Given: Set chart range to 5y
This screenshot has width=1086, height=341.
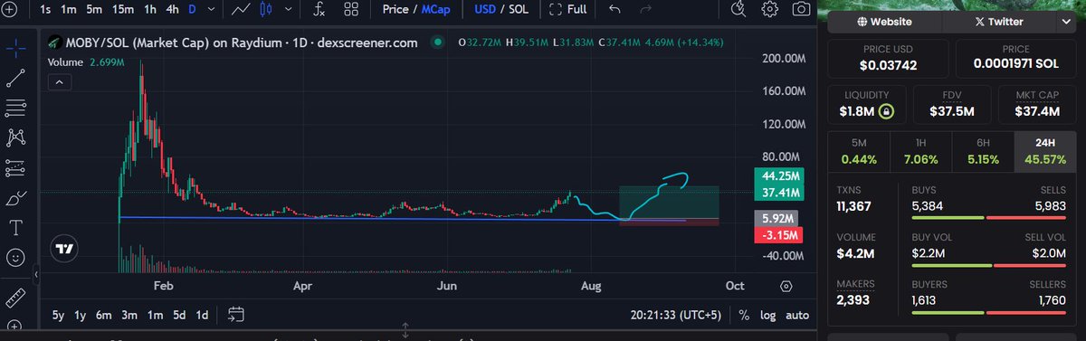Looking at the screenshot, I should point(58,316).
